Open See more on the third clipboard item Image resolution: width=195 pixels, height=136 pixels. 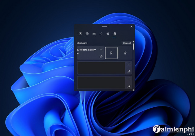pyautogui.click(x=129, y=79)
